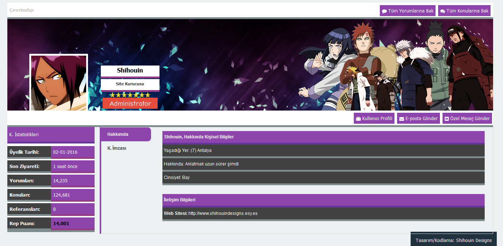The image size is (503, 246).
Task: Click the Yaşadığı Yer: (7) Antalya row
Action: 323,150
